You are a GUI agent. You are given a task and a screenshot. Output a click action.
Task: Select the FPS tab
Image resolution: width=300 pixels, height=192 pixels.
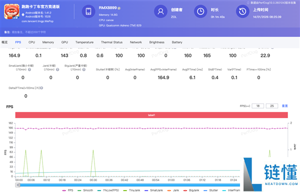tap(18, 42)
